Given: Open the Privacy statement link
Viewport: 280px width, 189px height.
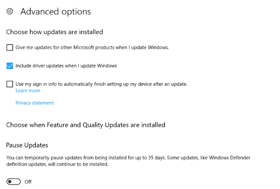Looking at the screenshot, I should [x=35, y=103].
